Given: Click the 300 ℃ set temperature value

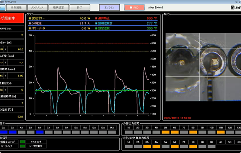Looking at the screenshot, I should click(x=152, y=28).
